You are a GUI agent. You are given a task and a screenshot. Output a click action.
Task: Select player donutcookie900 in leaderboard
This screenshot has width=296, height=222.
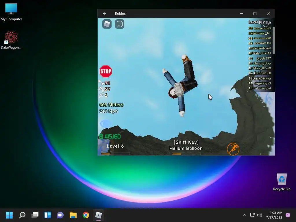click(x=262, y=38)
